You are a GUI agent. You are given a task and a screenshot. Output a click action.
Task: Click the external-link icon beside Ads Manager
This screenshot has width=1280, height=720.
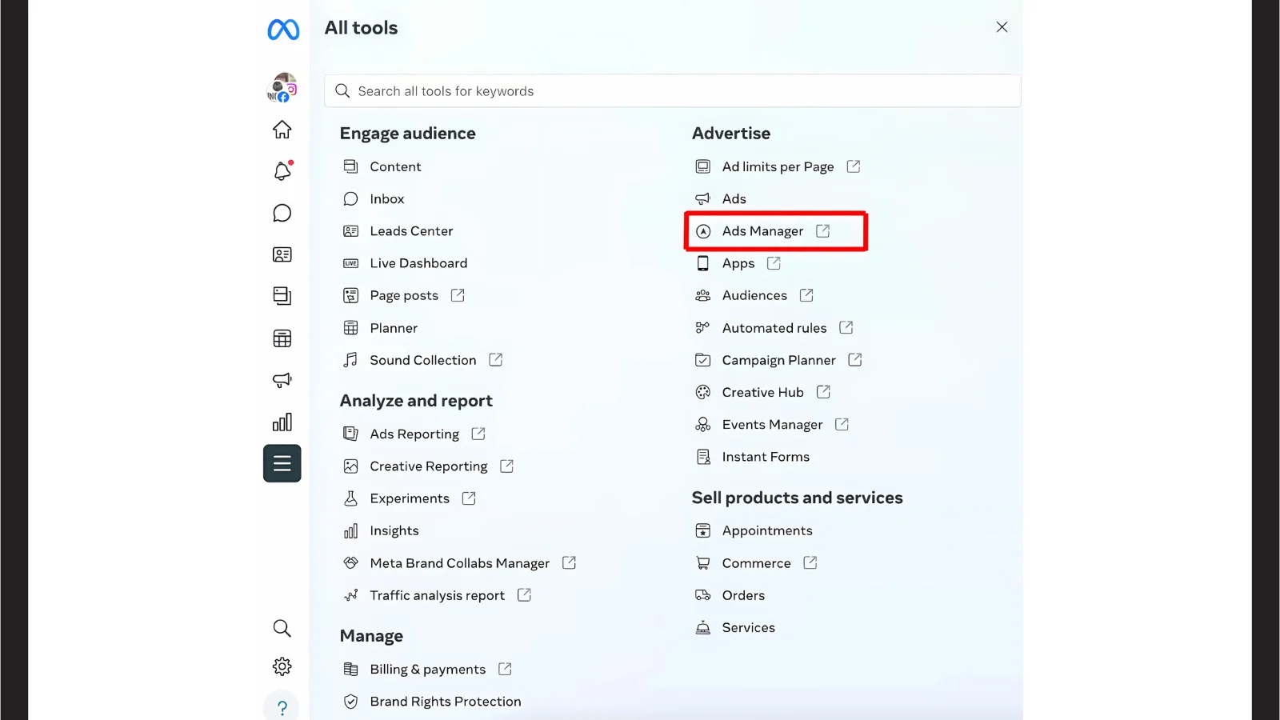(823, 230)
